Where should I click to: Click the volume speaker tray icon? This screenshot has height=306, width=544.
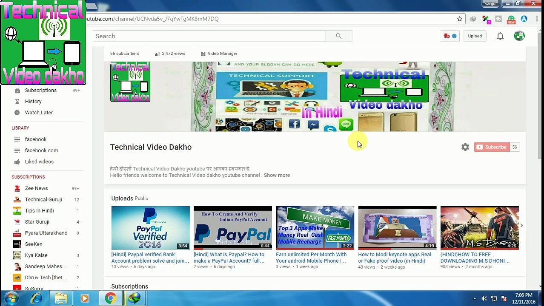[484, 299]
